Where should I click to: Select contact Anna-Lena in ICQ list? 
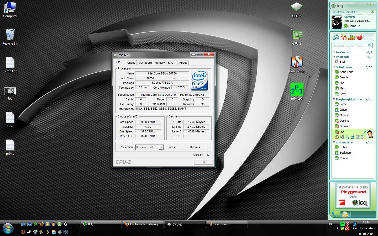(x=346, y=72)
